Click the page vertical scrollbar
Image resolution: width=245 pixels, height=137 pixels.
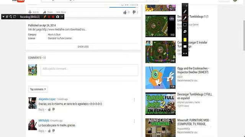244,35
